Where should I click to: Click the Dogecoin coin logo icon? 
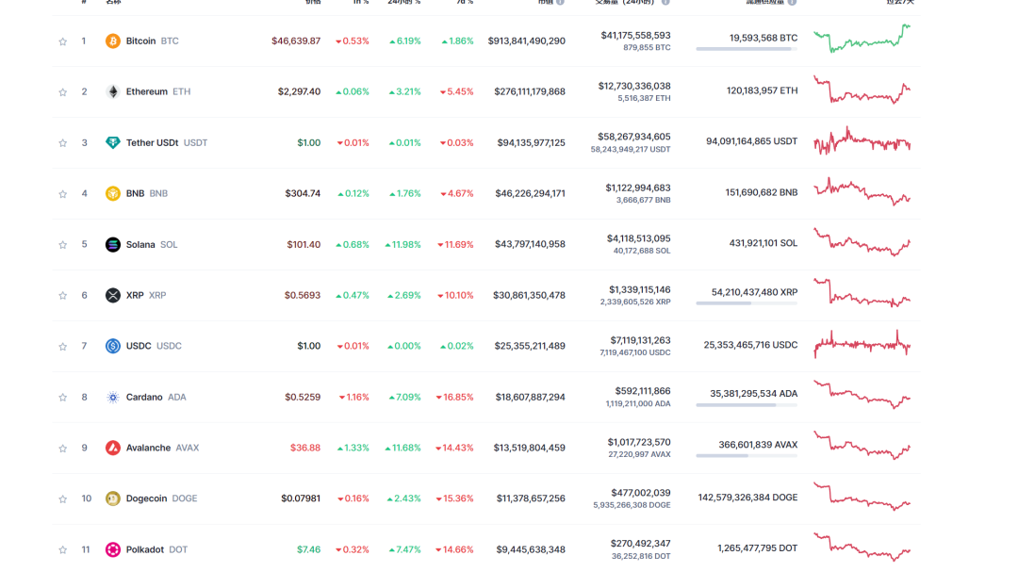coord(114,498)
